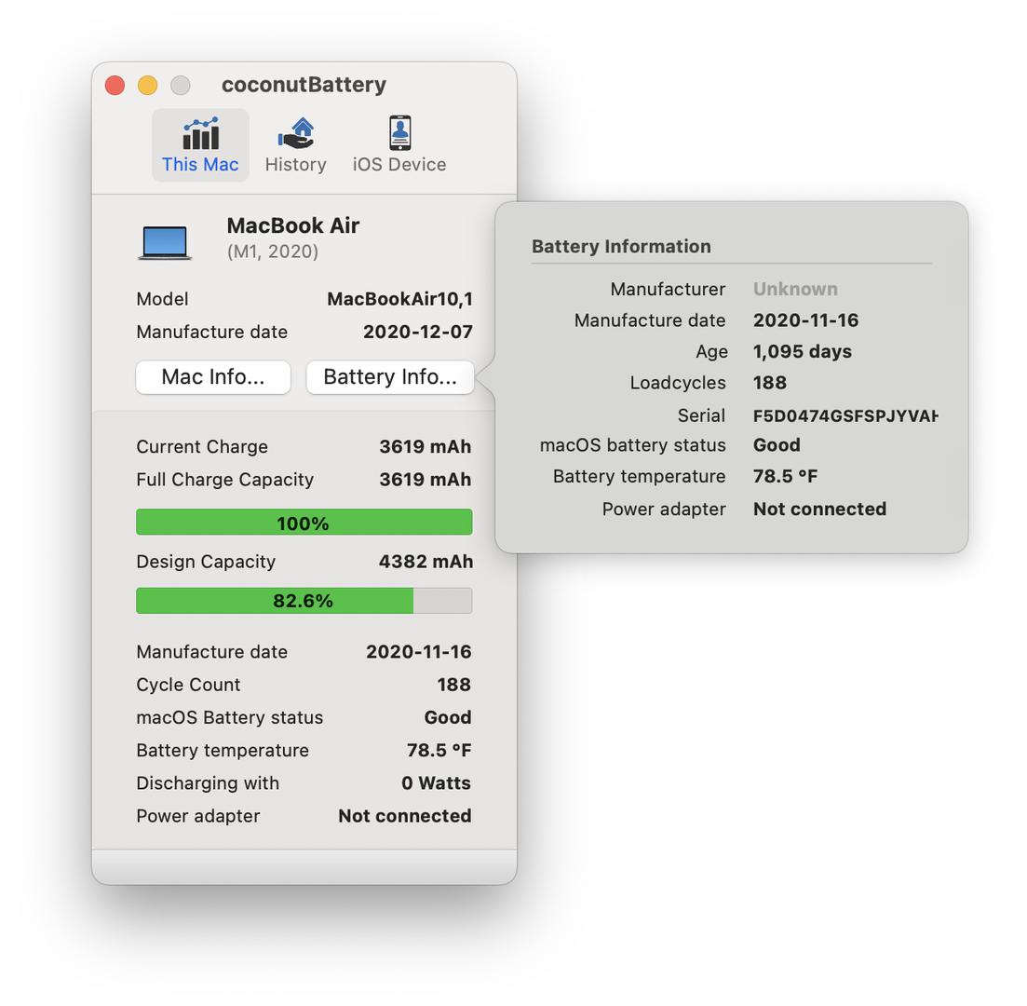Image resolution: width=1027 pixels, height=1006 pixels.
Task: Select the Loadcycles value 188
Action: click(770, 383)
